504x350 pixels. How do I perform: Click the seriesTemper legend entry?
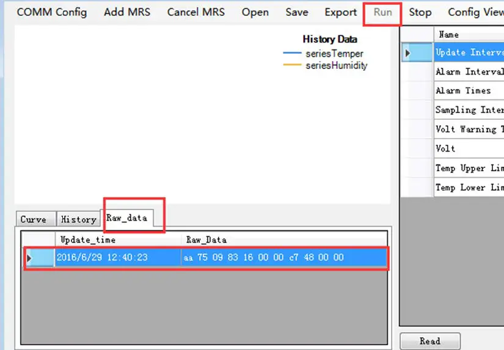tap(334, 53)
